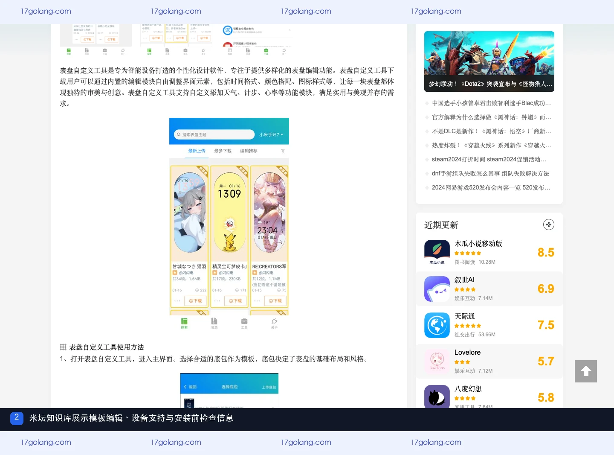Click the back-to-top arrow button
614x455 pixels.
point(585,371)
